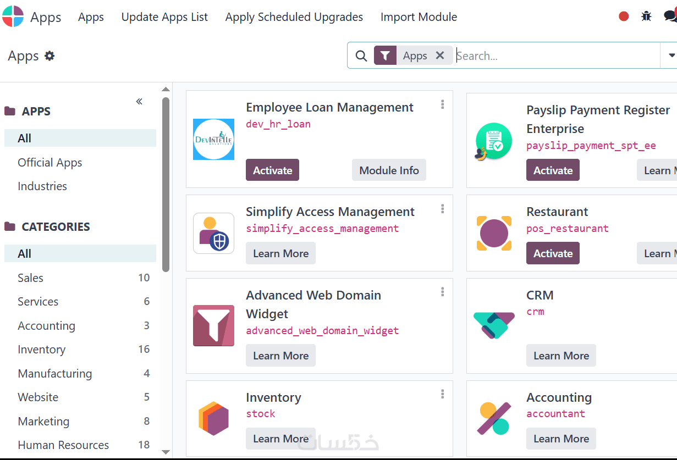Click the Odoo Apps home logo icon
677x460 pixels.
tap(13, 16)
